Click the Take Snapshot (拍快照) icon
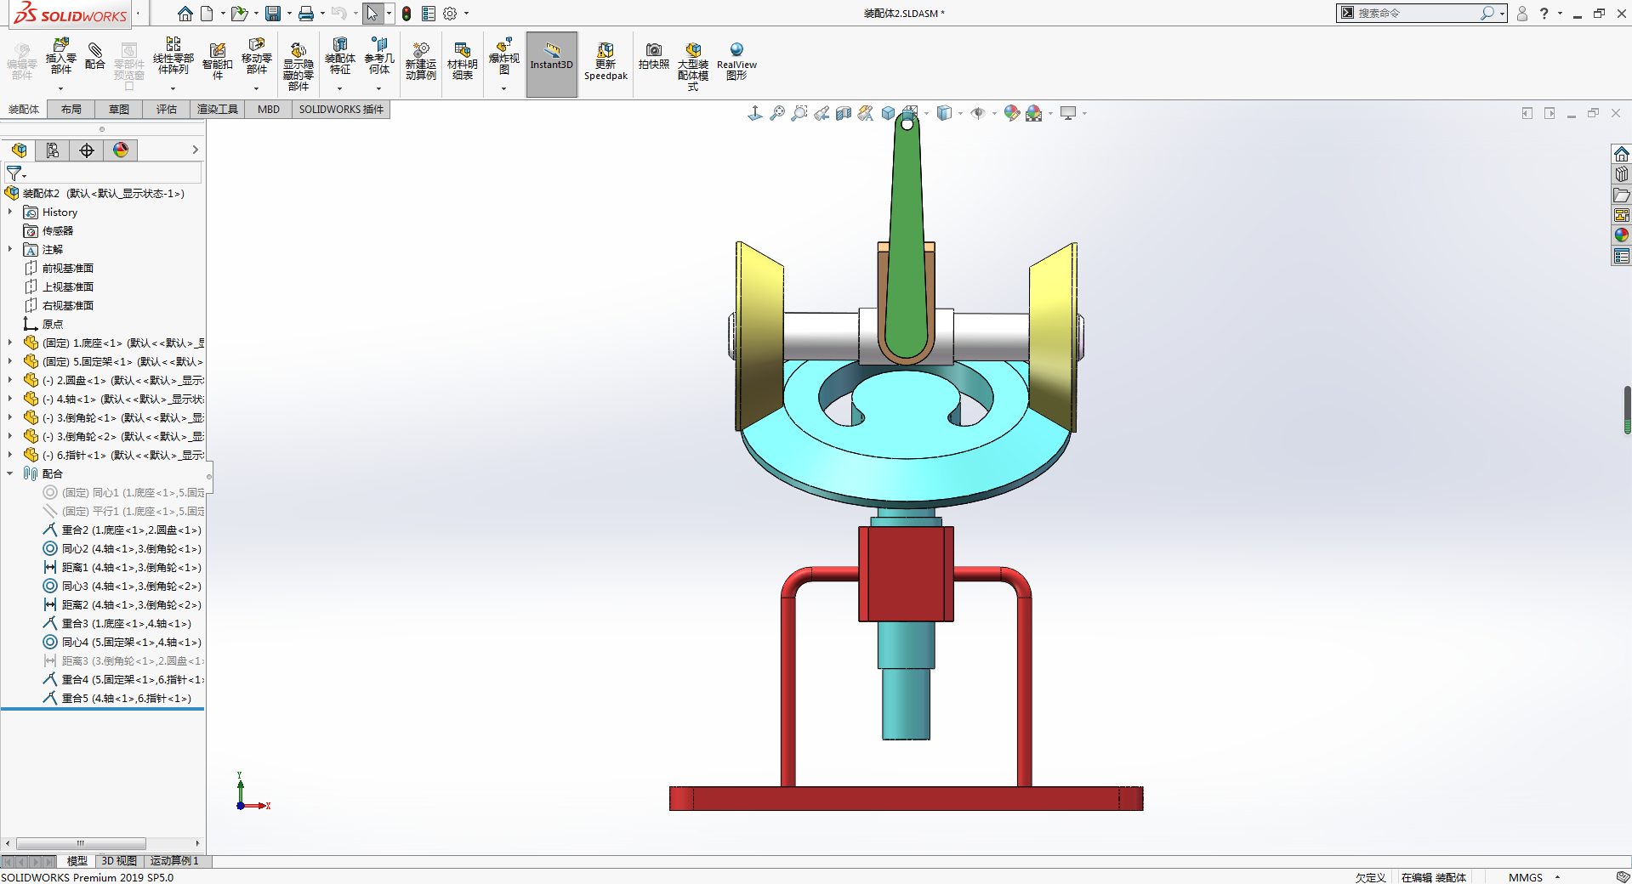 653,55
